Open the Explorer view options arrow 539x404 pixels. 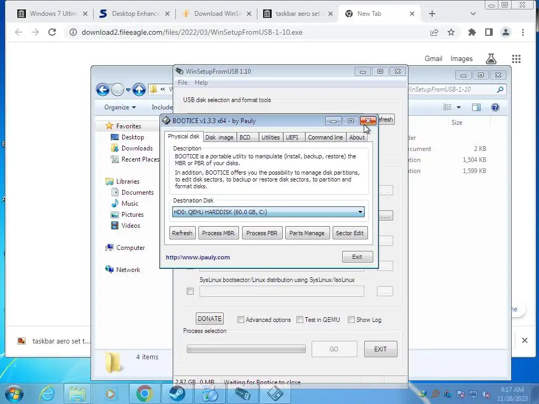point(458,107)
